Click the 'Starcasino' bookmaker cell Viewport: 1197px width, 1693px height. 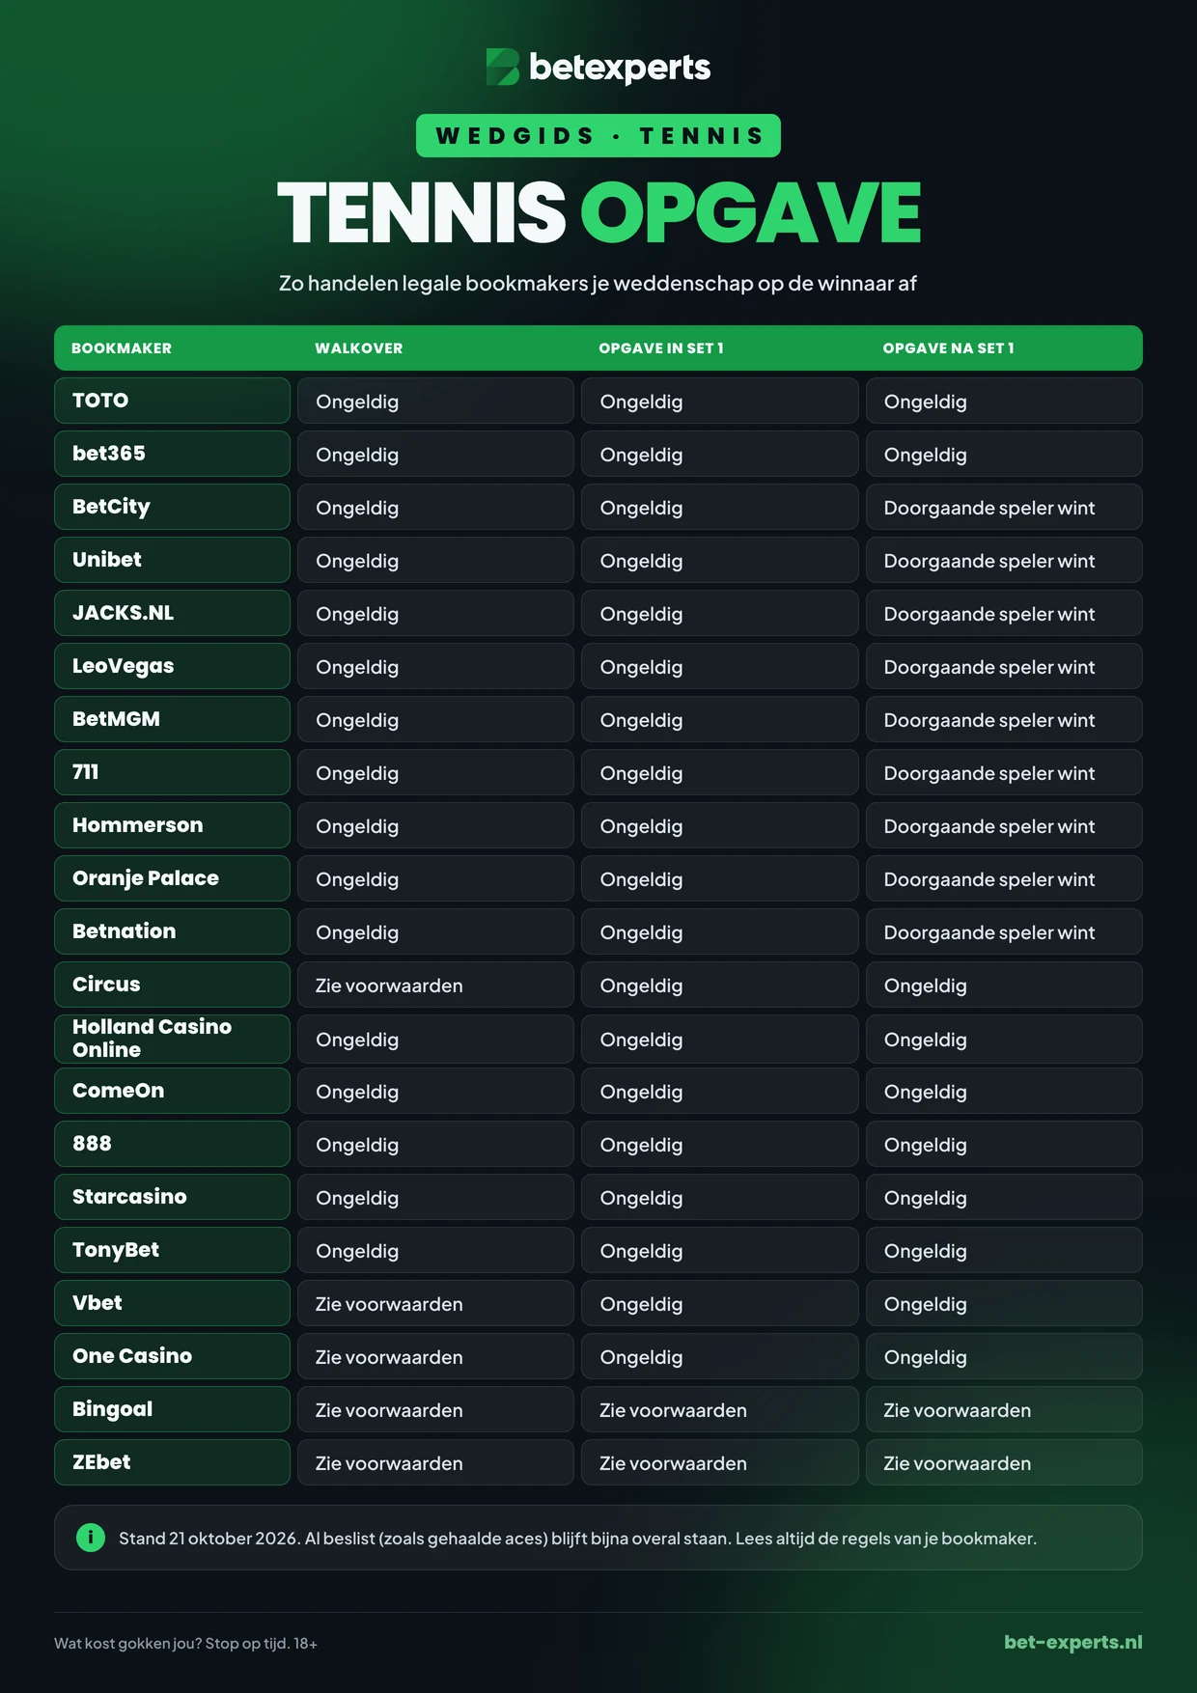point(172,1197)
